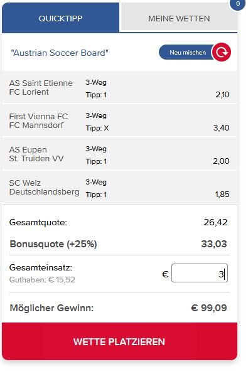
Task: Click the red reshuffle arrow icon
Action: [221, 52]
